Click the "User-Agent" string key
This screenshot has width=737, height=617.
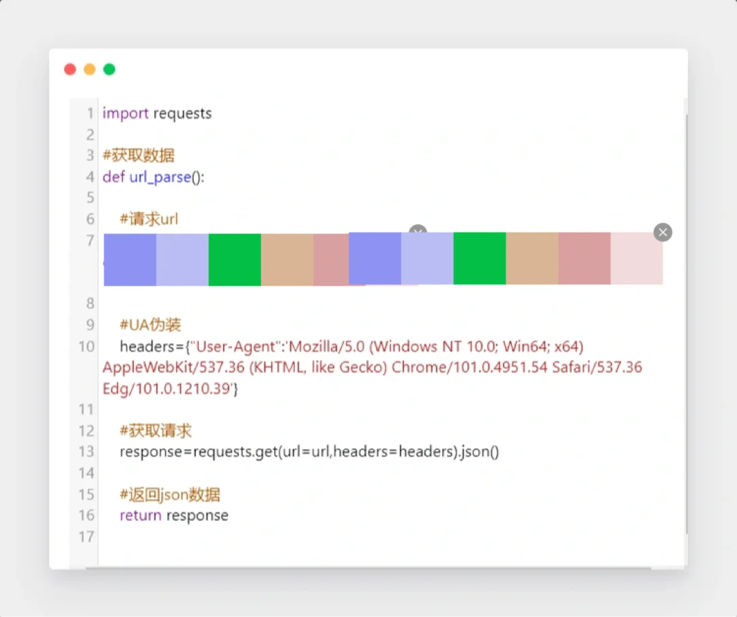[235, 346]
